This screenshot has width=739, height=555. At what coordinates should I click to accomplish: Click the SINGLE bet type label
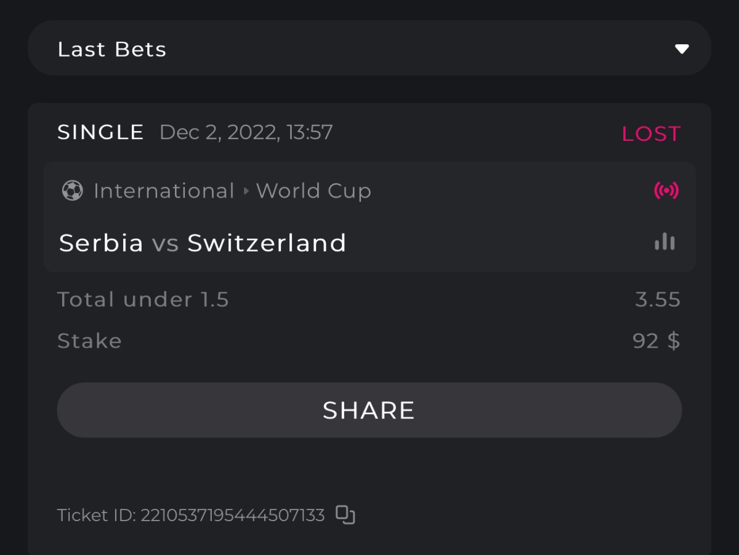[x=100, y=132]
